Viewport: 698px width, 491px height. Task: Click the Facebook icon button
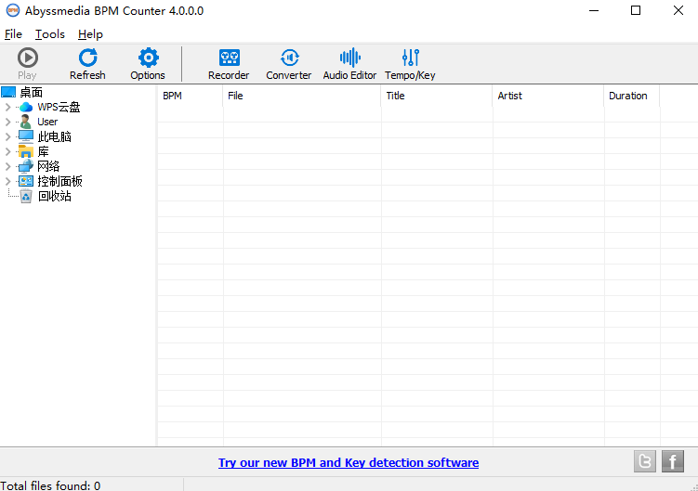pos(673,461)
